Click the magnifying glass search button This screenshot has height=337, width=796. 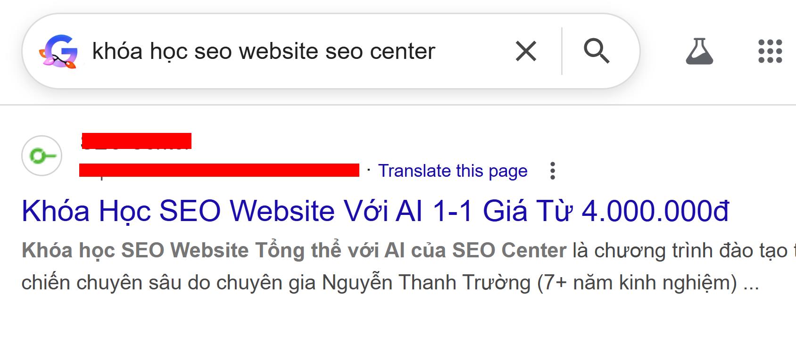point(597,51)
